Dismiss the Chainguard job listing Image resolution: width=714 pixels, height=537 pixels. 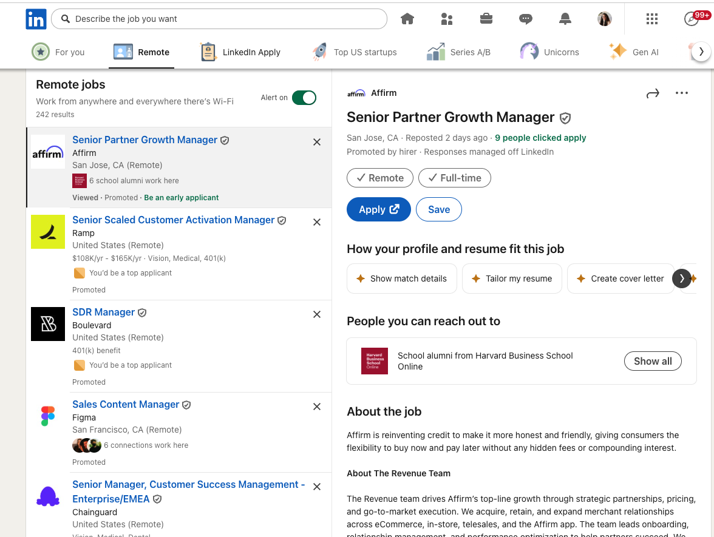coord(317,487)
